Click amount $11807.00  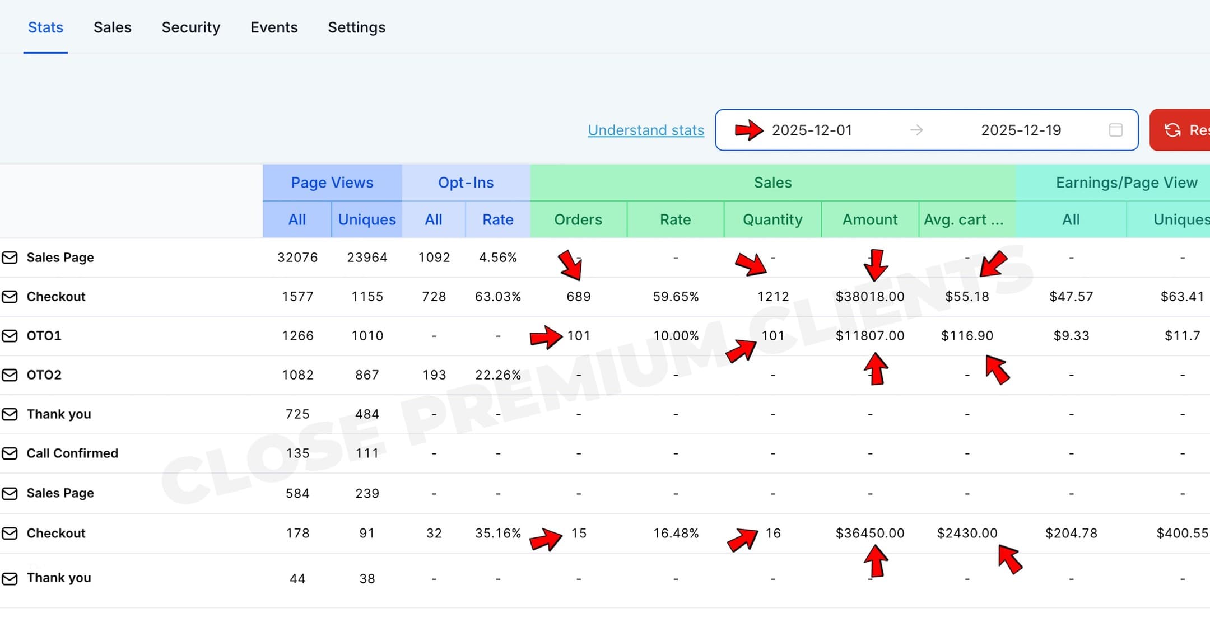[x=870, y=336]
